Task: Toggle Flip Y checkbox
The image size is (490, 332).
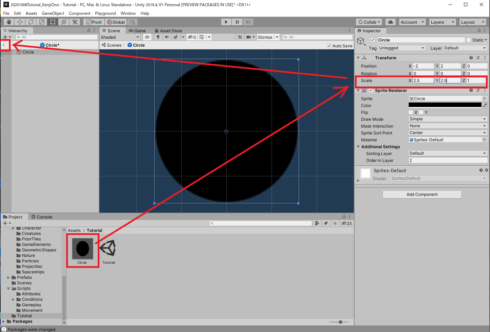Action: pyautogui.click(x=421, y=112)
